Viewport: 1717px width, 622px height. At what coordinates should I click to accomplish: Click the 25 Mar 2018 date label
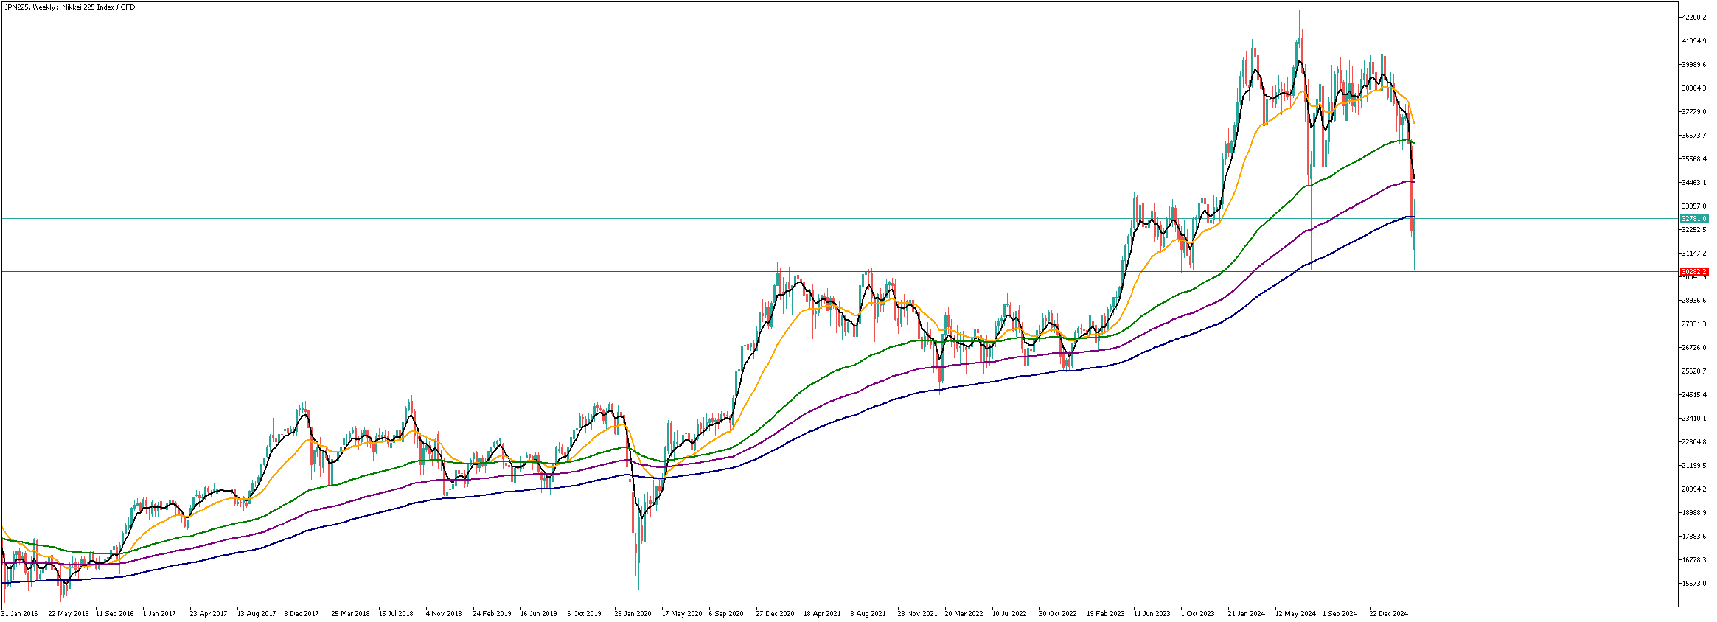click(x=350, y=614)
